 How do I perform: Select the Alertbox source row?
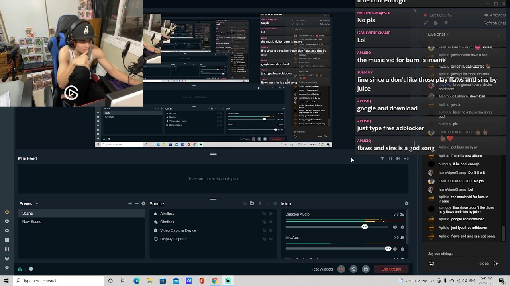(x=213, y=214)
